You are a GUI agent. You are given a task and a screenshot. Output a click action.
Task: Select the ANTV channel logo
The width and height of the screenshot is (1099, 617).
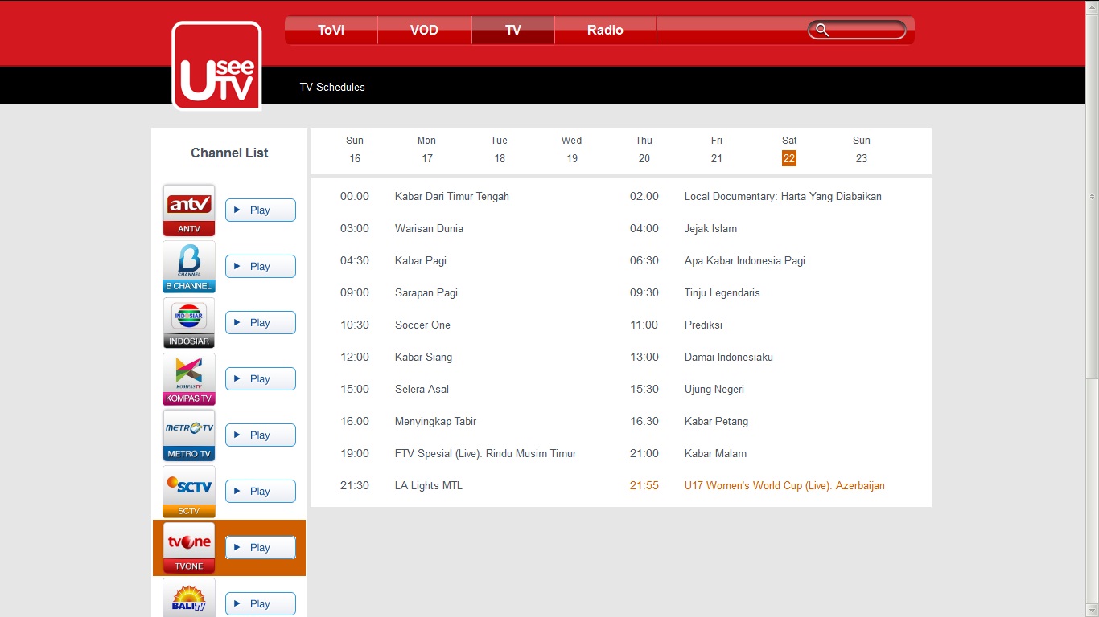coord(189,210)
